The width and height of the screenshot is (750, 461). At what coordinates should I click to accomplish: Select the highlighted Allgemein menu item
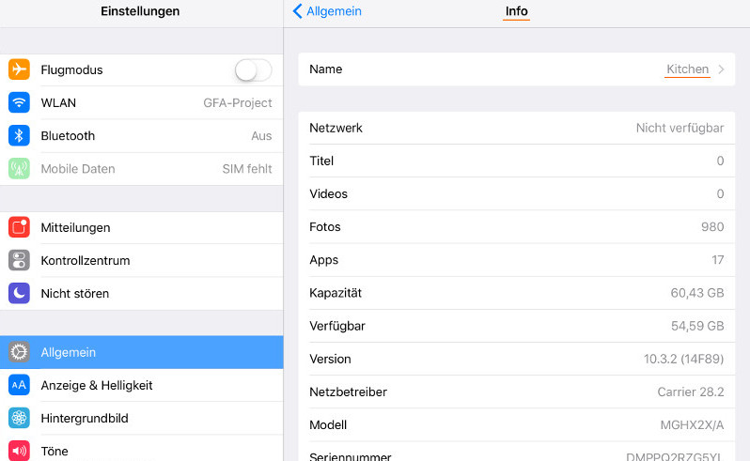141,352
